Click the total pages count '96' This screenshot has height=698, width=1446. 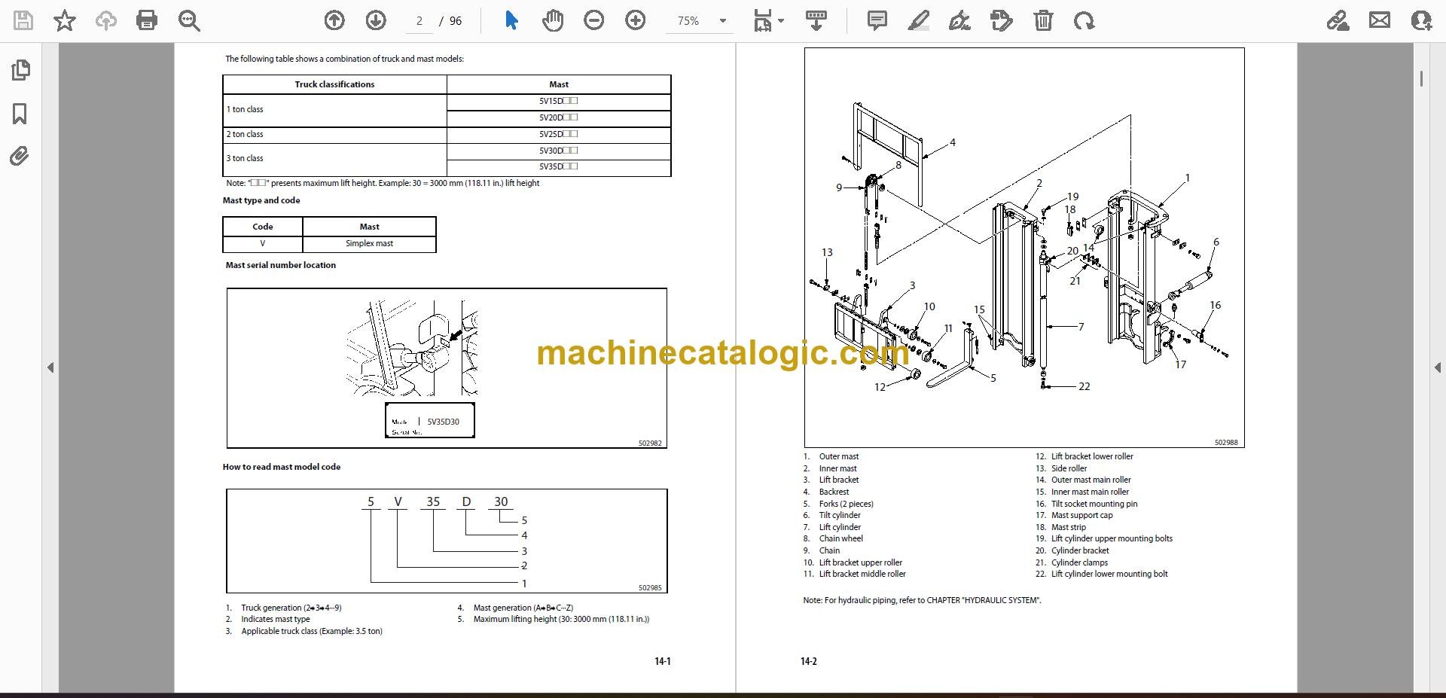pos(456,21)
